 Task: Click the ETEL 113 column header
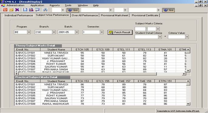pyautogui.click(x=145, y=50)
